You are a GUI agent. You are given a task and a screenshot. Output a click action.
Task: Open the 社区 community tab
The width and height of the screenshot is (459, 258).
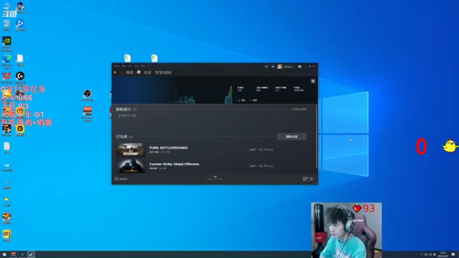147,72
